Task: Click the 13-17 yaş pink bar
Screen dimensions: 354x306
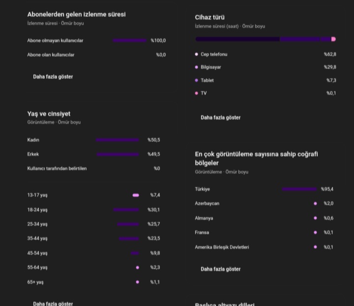Action: tap(136, 195)
